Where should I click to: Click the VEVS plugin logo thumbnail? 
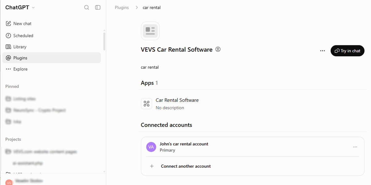click(150, 31)
